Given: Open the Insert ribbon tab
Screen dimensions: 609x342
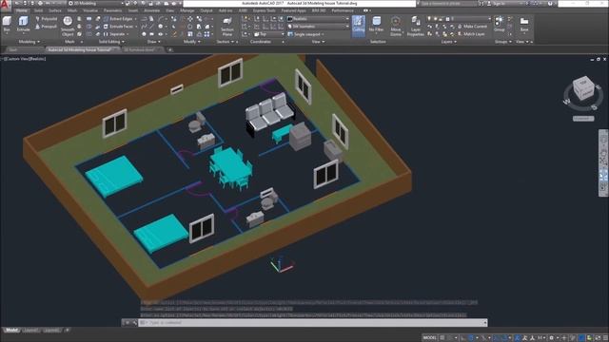Looking at the screenshot, I should pyautogui.click(x=133, y=10).
